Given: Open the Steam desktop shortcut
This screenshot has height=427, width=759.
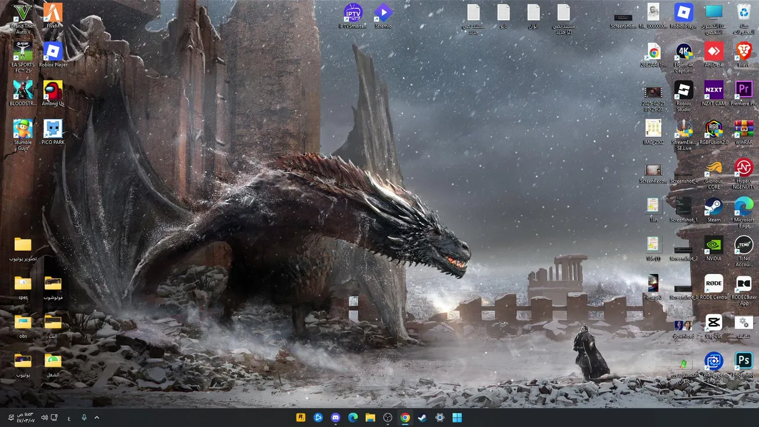Looking at the screenshot, I should [x=714, y=210].
